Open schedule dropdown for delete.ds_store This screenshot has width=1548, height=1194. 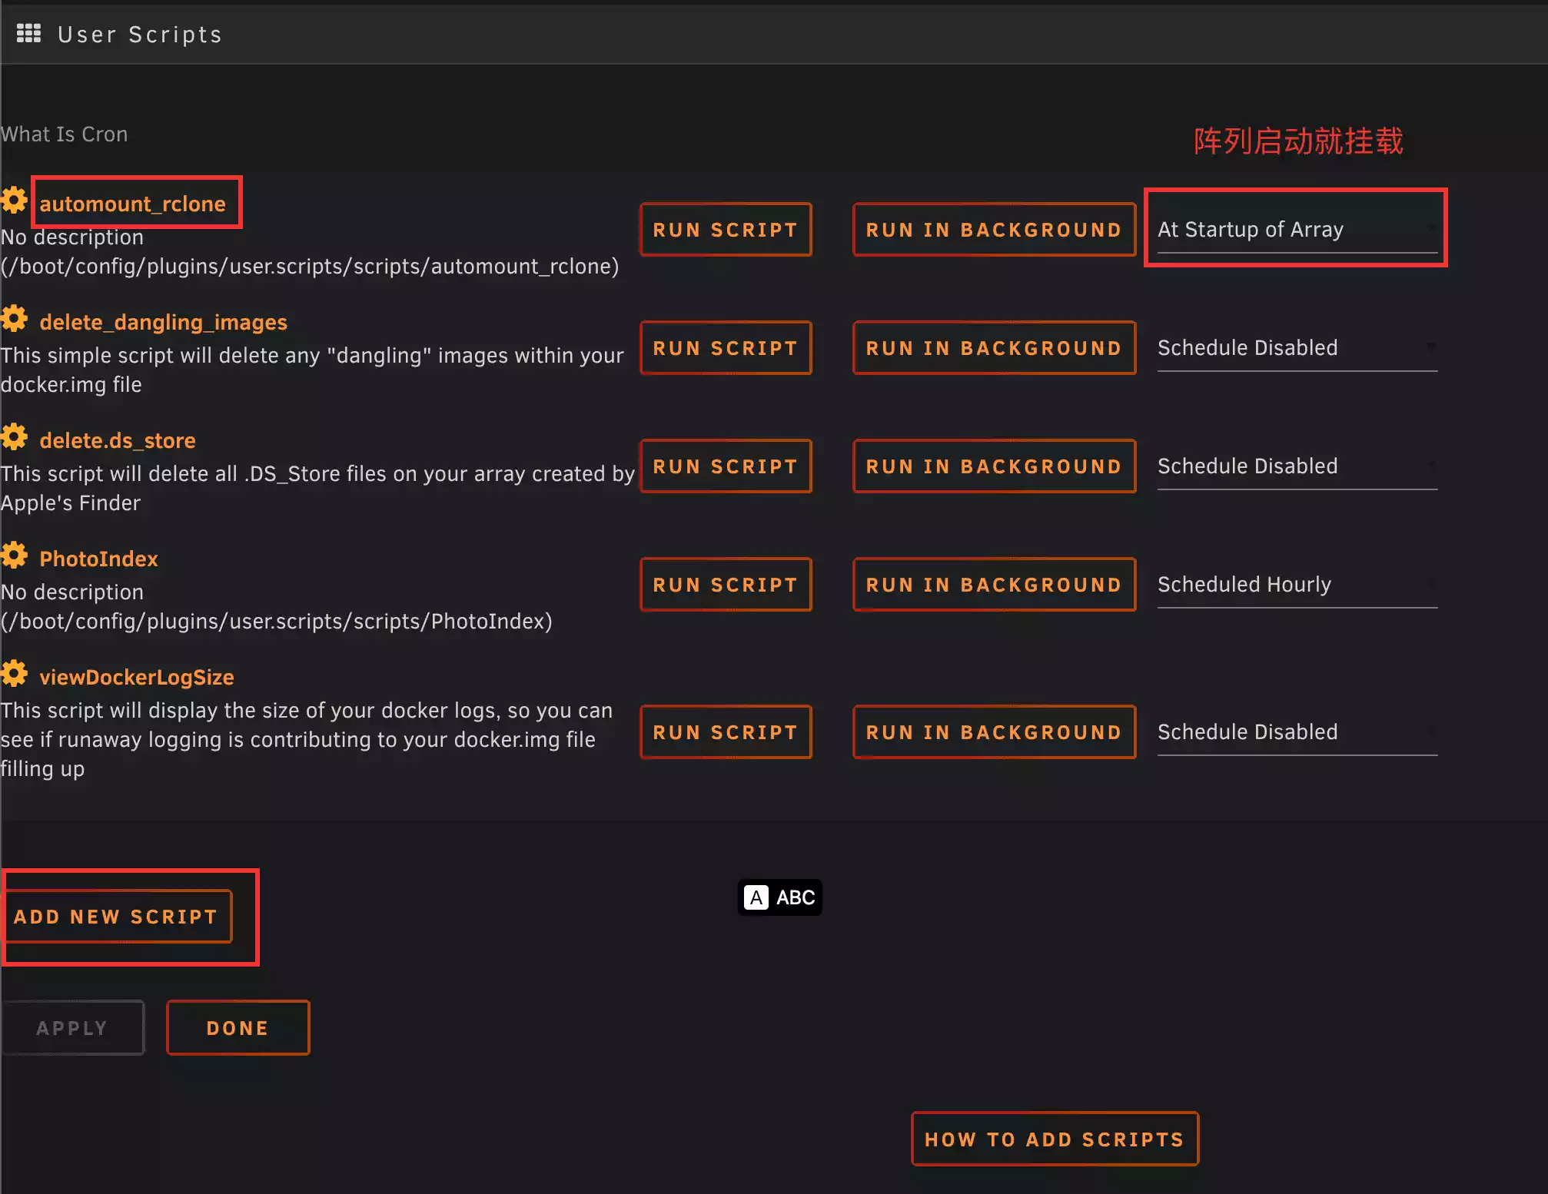1297,466
